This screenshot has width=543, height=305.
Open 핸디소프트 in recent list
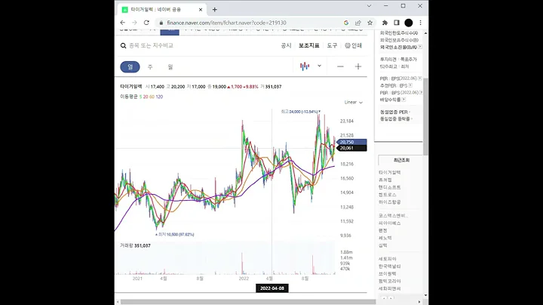click(x=390, y=187)
